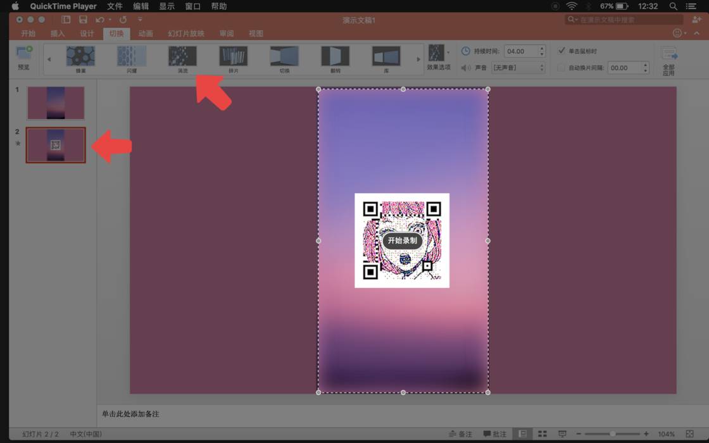Toggle the 备注 notes button in status bar
709x443 pixels.
460,434
